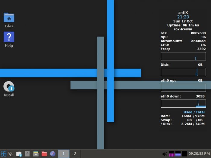Viewport: 211px width, 158px height.
Task: Click the 21:20 time in Conky
Action: coord(183,17)
